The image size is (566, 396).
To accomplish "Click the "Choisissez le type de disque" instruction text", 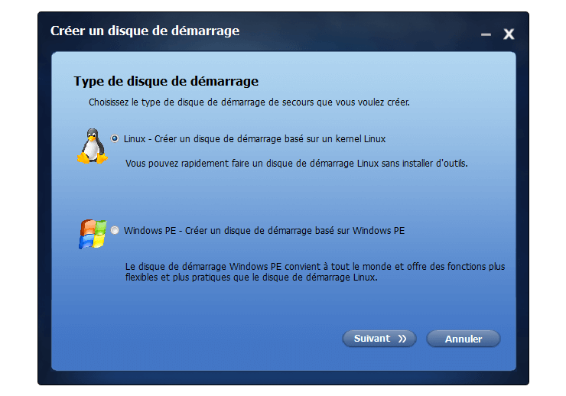I will coord(249,102).
